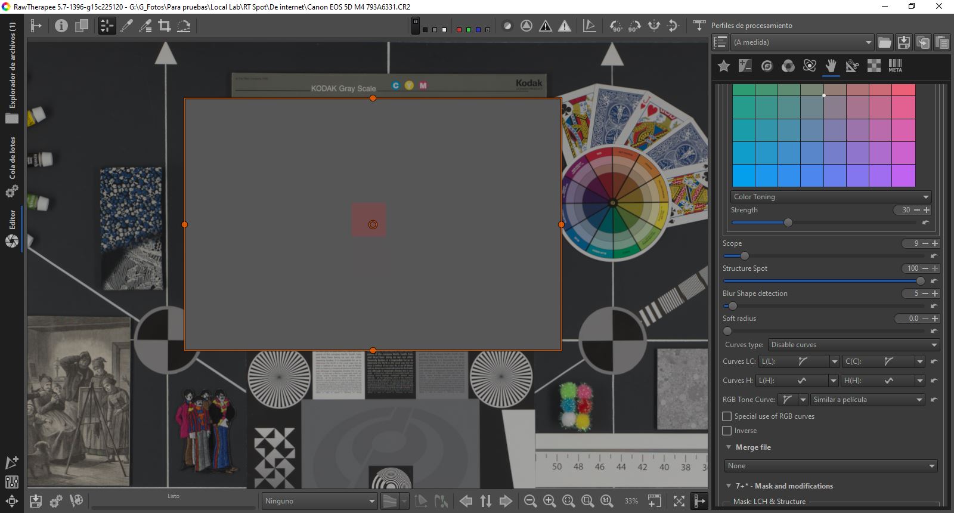
Task: Select the Crop tool in toolbar
Action: 165,26
